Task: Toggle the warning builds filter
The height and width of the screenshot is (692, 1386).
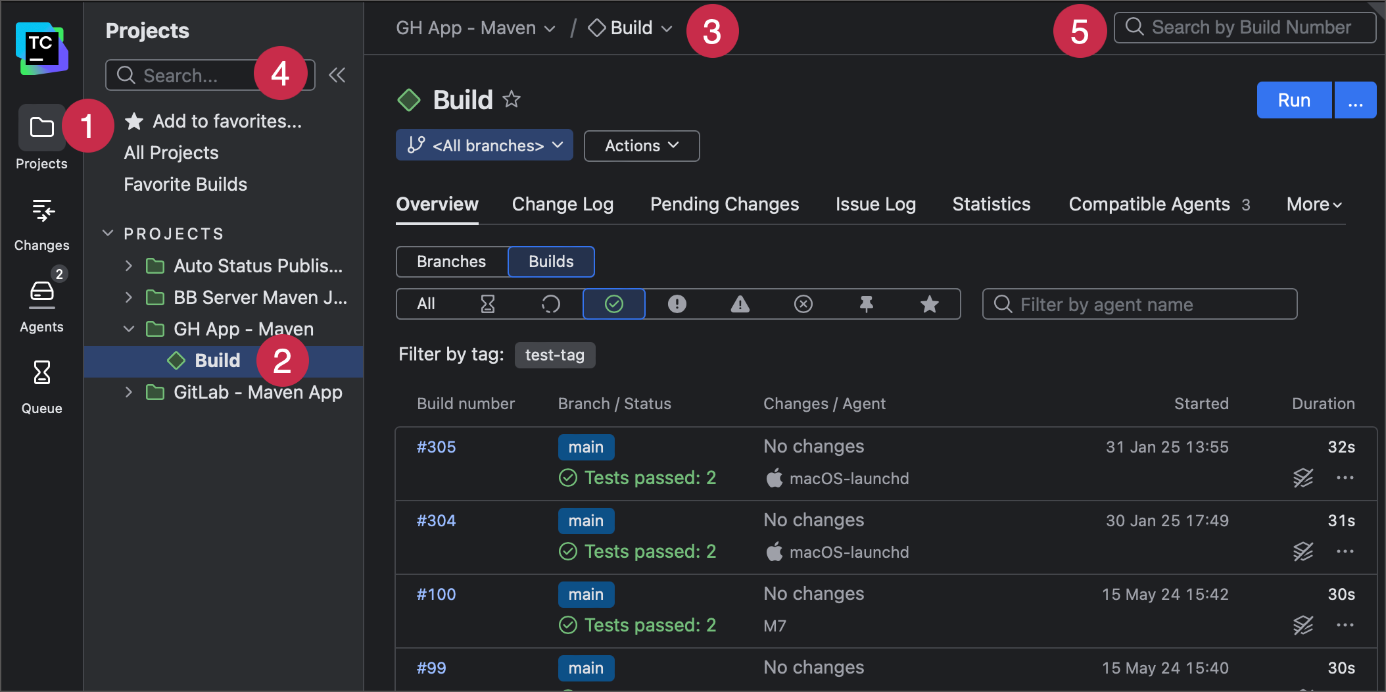Action: (x=740, y=304)
